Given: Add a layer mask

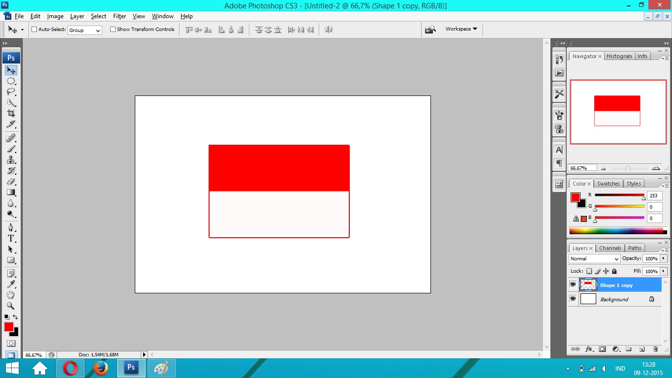Looking at the screenshot, I should pos(602,349).
